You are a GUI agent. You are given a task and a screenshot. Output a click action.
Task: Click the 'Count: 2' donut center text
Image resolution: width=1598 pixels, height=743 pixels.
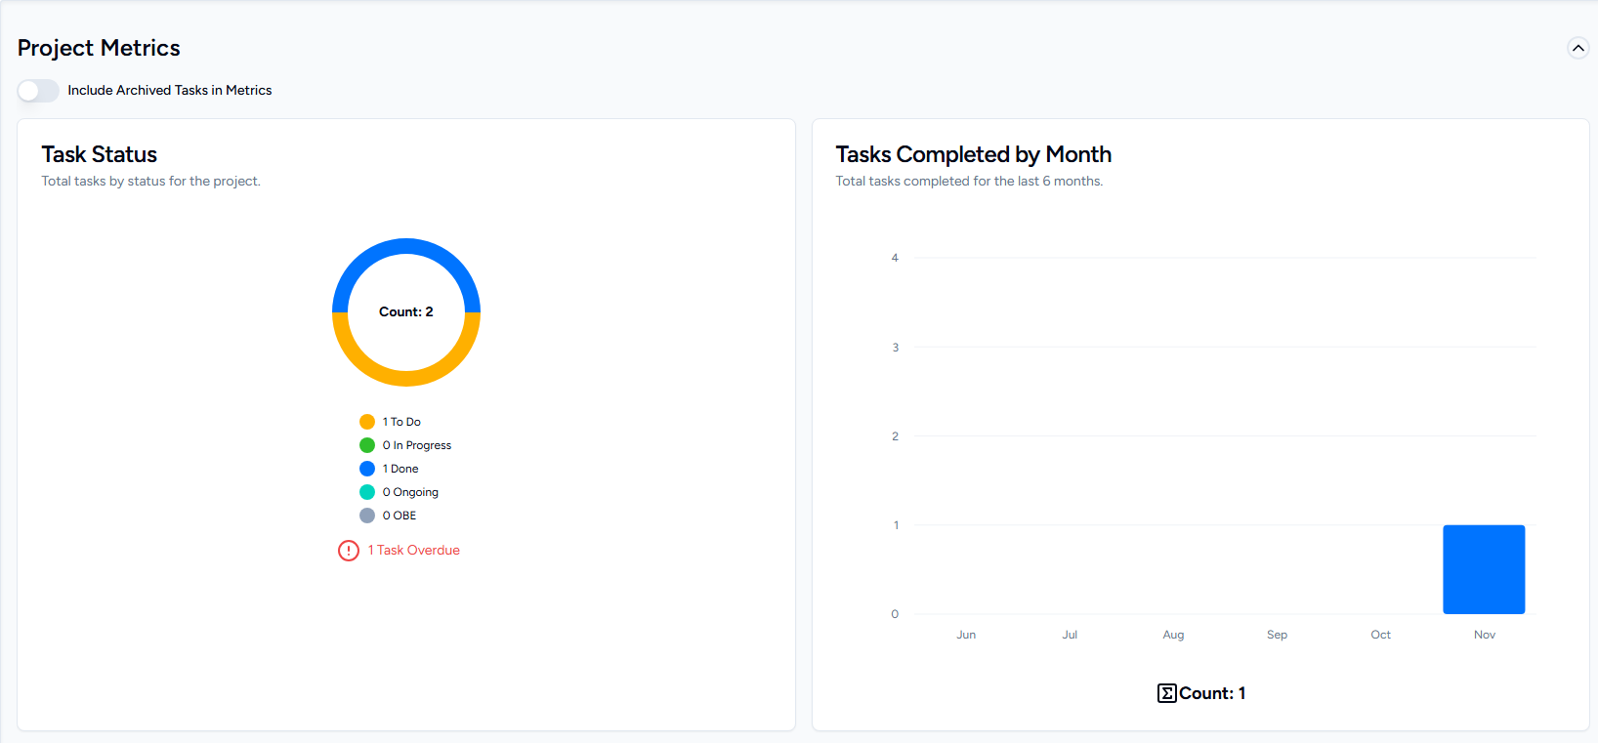pyautogui.click(x=406, y=312)
